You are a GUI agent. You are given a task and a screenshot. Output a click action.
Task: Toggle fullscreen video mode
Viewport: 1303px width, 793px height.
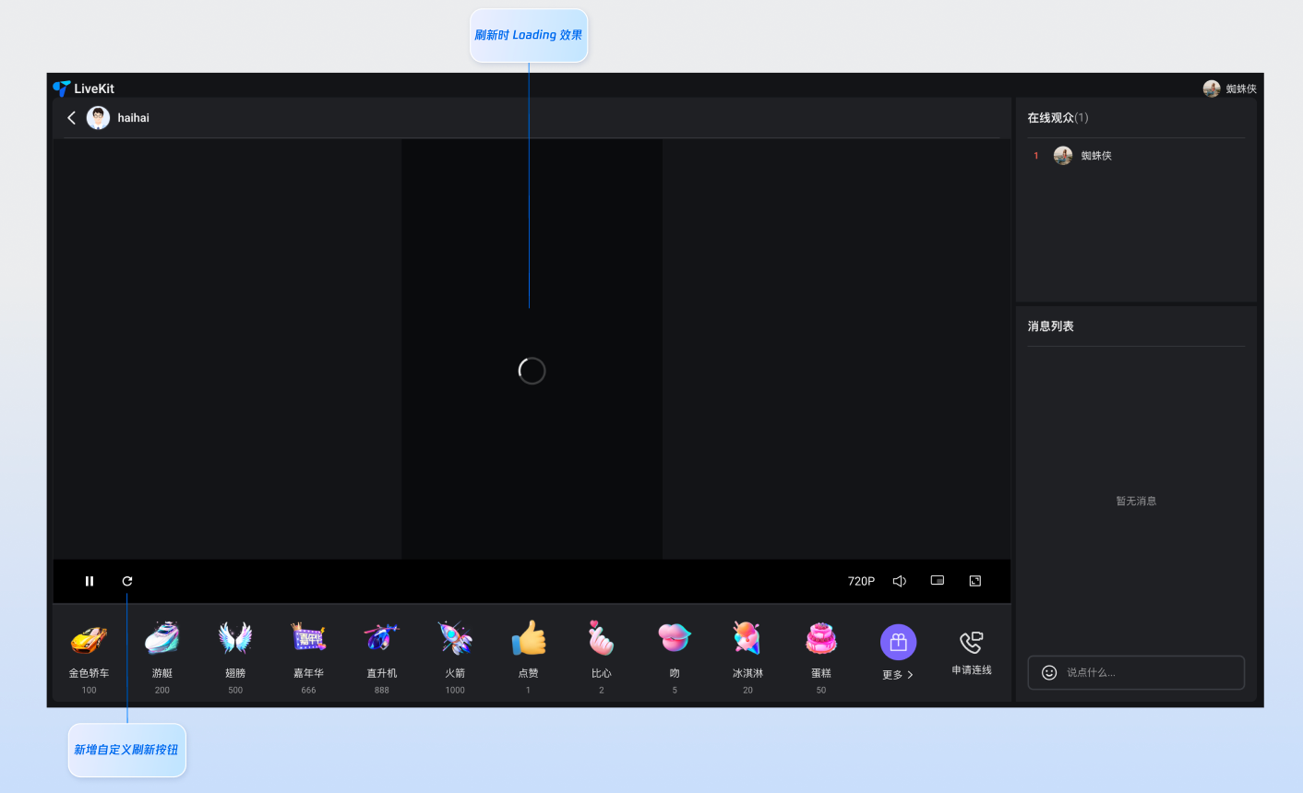(975, 581)
